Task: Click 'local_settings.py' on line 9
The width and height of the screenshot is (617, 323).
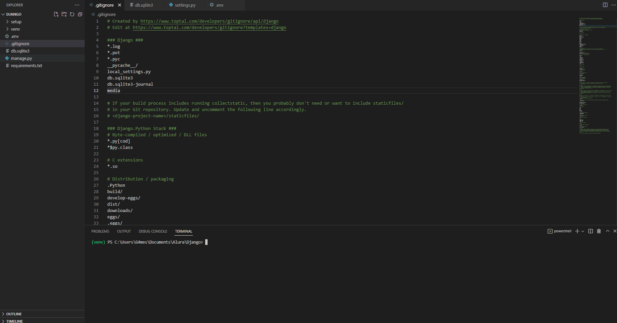Action: (x=129, y=71)
